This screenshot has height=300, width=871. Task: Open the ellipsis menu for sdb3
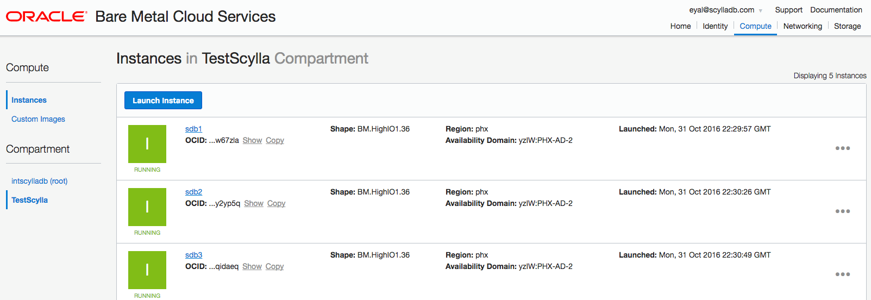pos(843,274)
